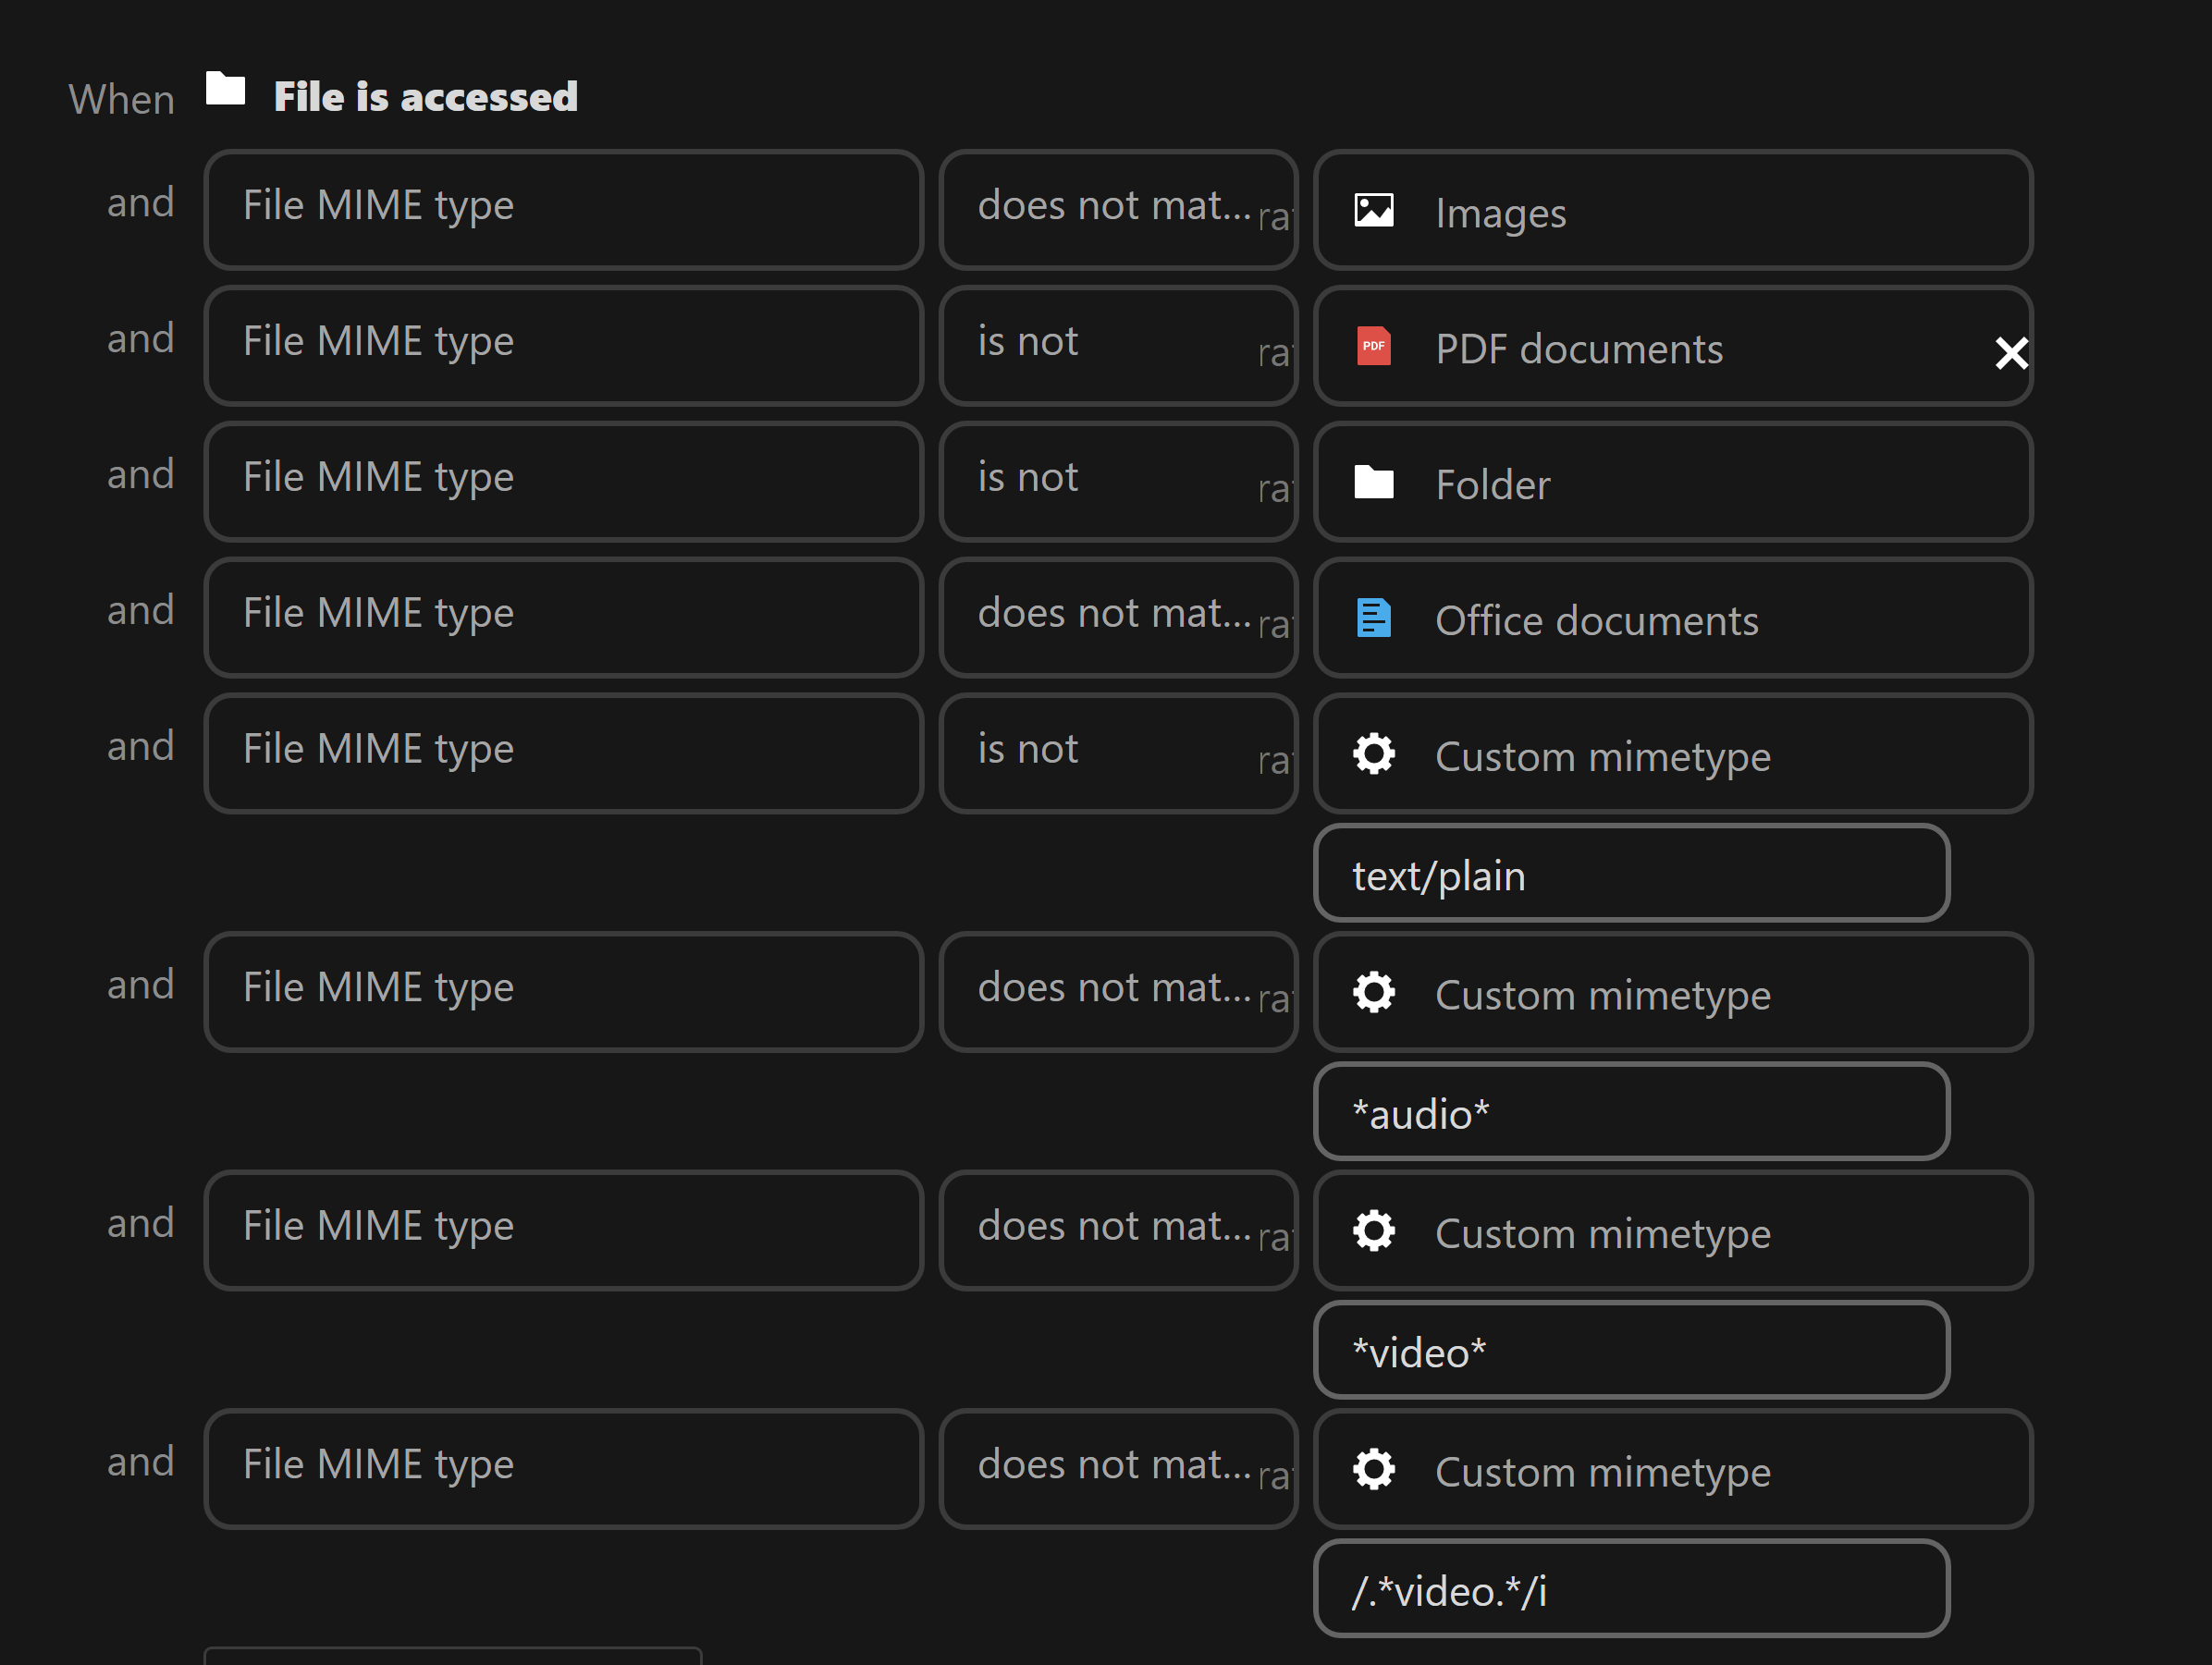Click inside the *video* pattern field

tap(1630, 1350)
